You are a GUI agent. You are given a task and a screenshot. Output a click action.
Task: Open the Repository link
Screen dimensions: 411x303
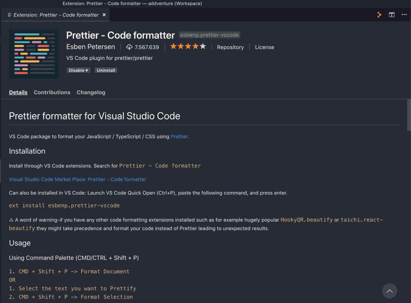230,47
